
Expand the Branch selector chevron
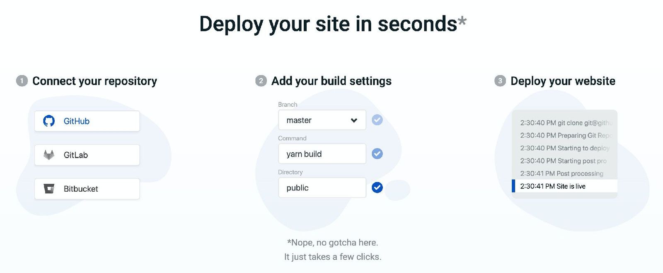(x=354, y=120)
